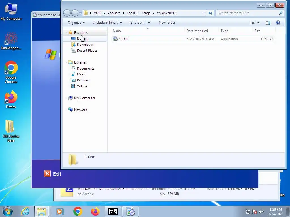Open Windows Explorer taskbar button
This screenshot has width=290, height=217.
pos(42,211)
